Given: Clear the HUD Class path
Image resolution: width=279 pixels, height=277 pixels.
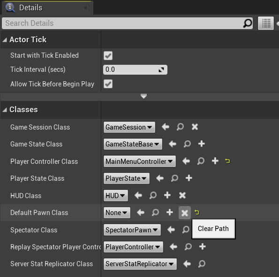Looking at the screenshot, I should click(x=182, y=195).
